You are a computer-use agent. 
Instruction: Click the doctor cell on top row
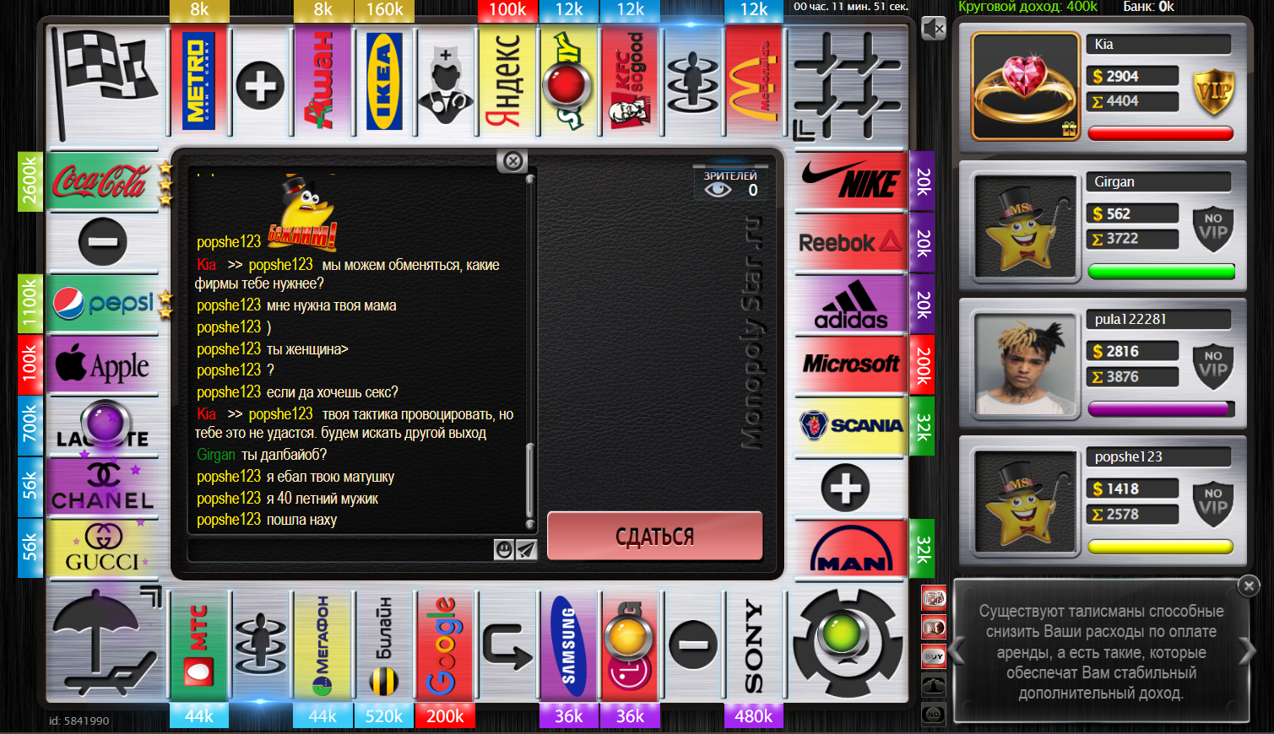coord(446,81)
